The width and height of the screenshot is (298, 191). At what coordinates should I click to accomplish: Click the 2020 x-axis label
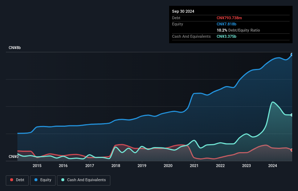point(168,166)
